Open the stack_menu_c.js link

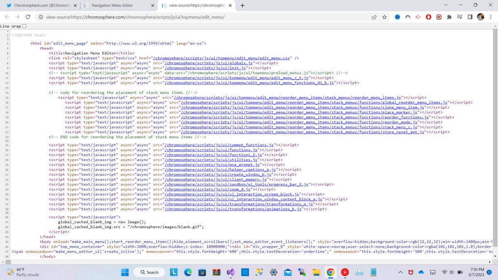click(x=300, y=127)
